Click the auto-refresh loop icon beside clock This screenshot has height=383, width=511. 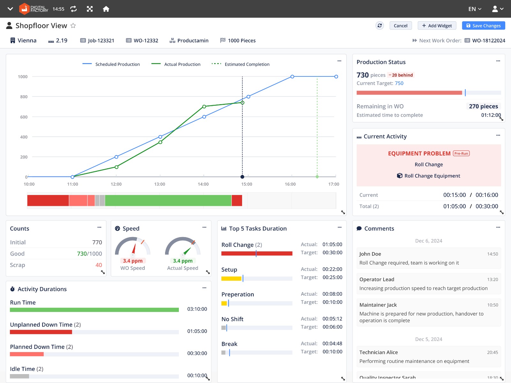point(73,9)
